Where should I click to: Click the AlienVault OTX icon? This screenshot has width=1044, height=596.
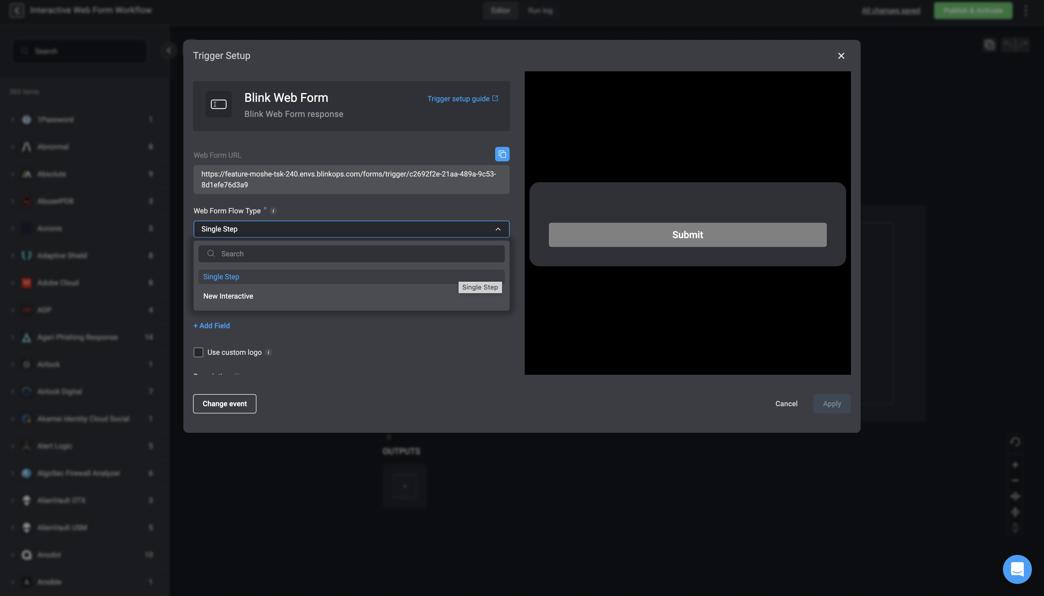coord(27,500)
